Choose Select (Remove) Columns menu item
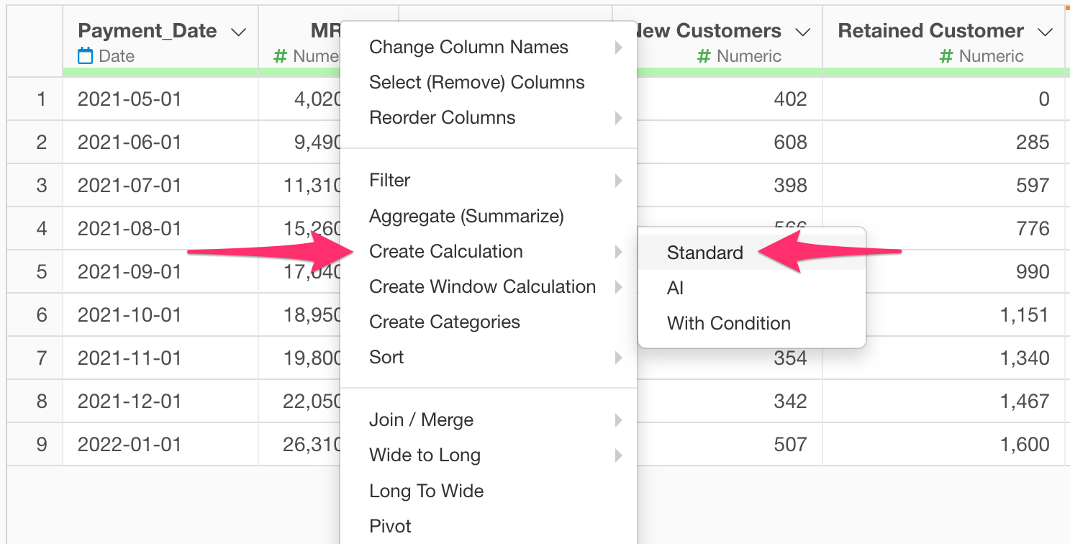This screenshot has width=1070, height=544. pyautogui.click(x=476, y=83)
